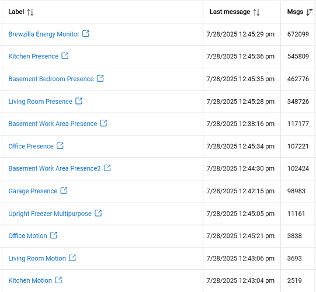Screen dimensions: 316x292
Task: Sort table by the Label column arrows
Action: [30, 12]
